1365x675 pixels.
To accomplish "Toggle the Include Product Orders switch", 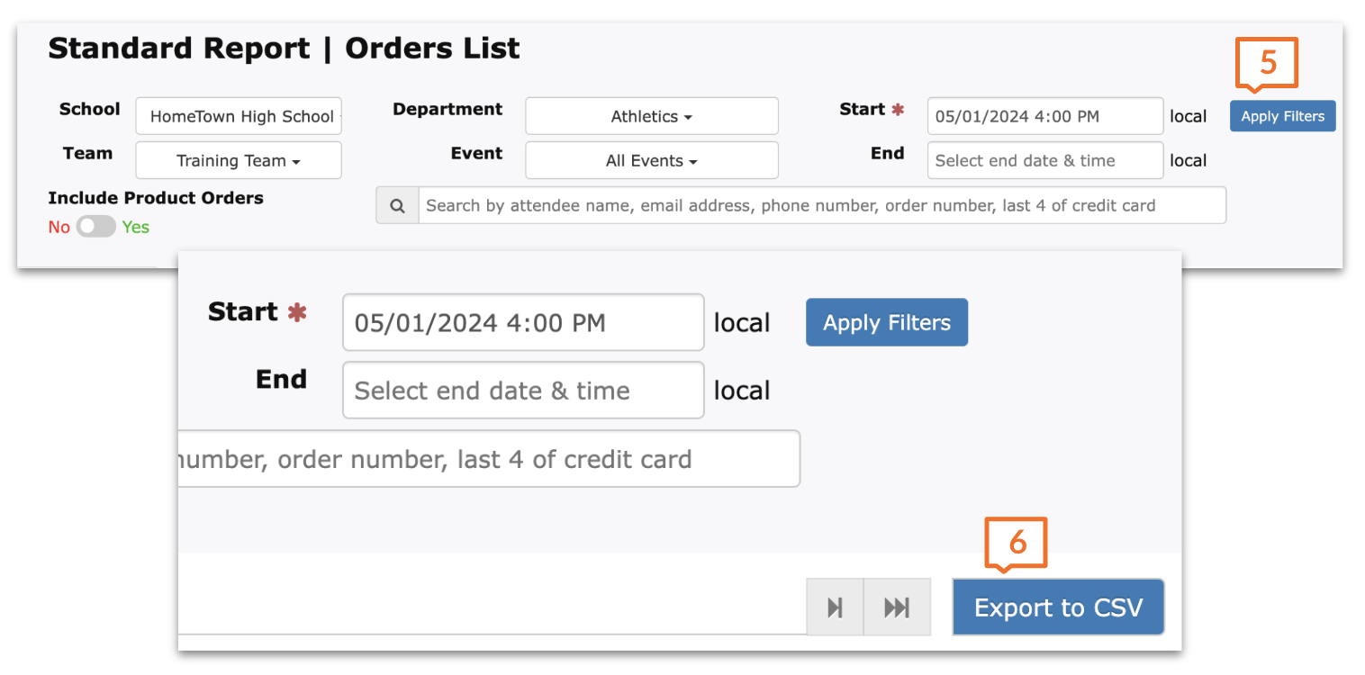I will click(x=95, y=227).
